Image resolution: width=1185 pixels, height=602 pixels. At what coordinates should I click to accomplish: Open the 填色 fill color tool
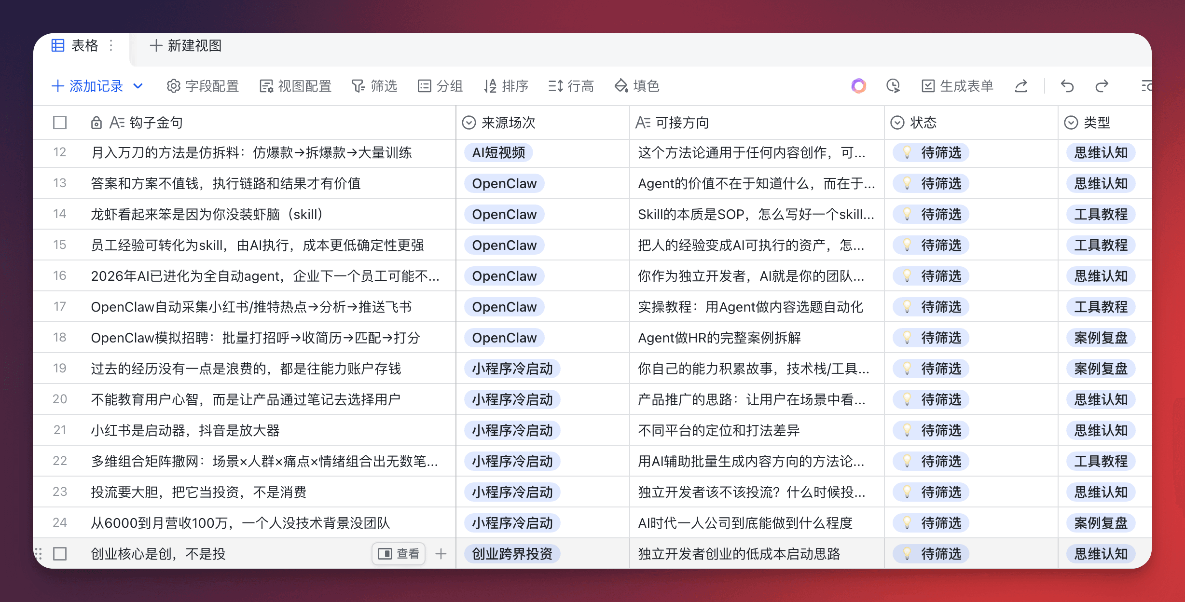[x=637, y=86]
